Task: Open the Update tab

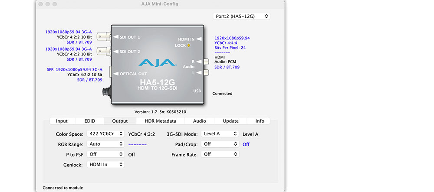Action: point(231,121)
